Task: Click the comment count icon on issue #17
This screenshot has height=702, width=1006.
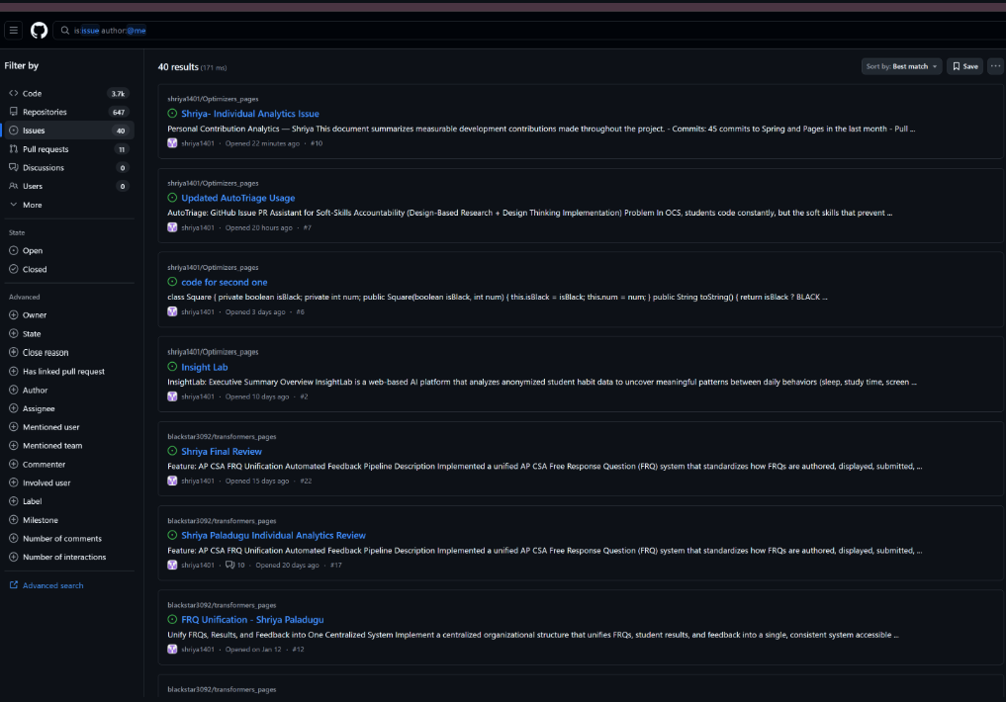Action: click(230, 566)
